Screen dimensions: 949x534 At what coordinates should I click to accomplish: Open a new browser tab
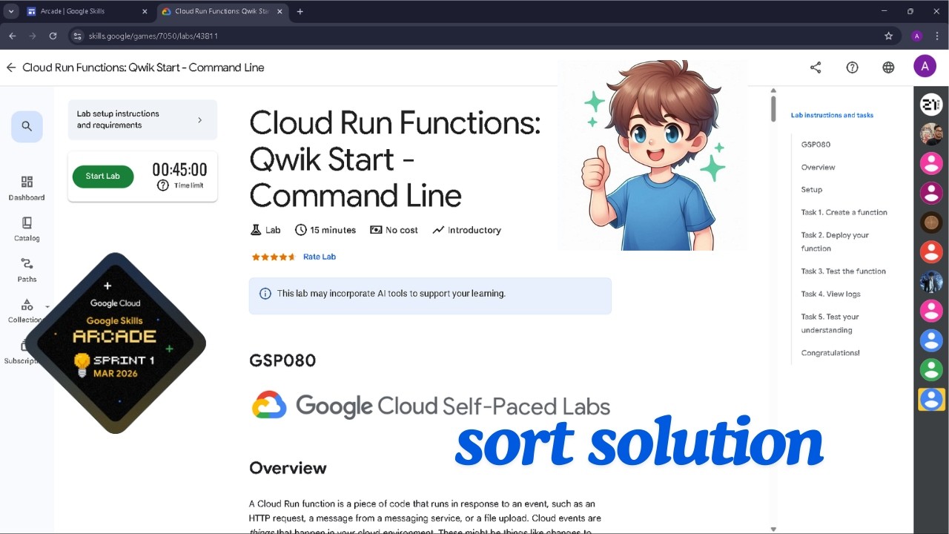[300, 11]
